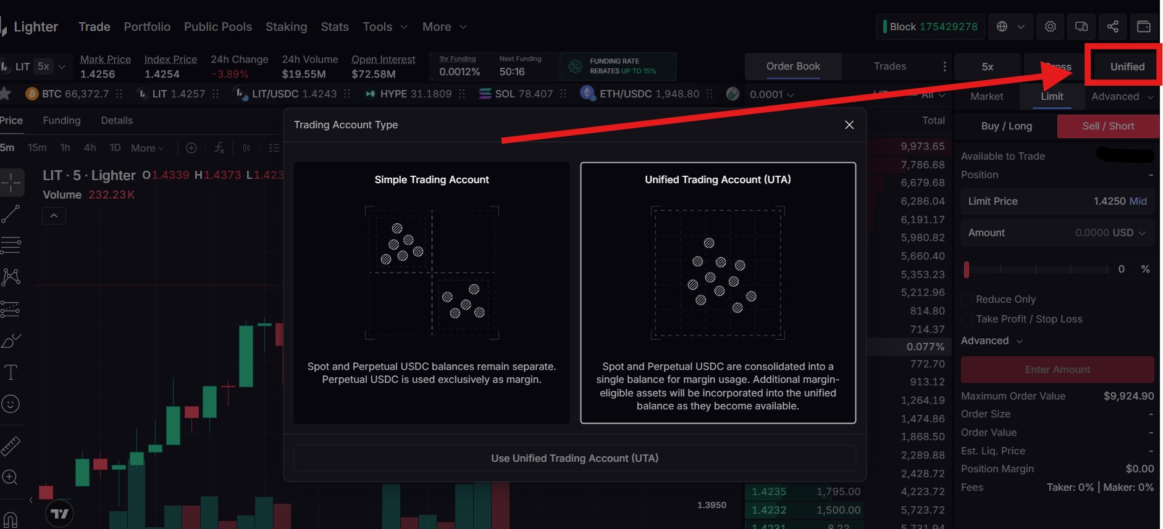Open the Details tab
1163x529 pixels.
(117, 120)
